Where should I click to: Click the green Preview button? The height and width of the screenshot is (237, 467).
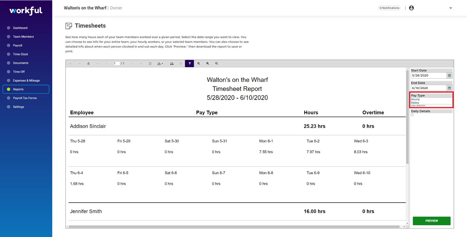pos(432,221)
